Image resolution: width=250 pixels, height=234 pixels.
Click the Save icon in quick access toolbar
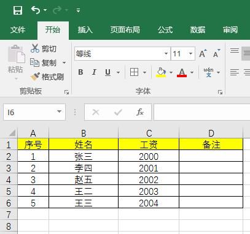click(18, 10)
